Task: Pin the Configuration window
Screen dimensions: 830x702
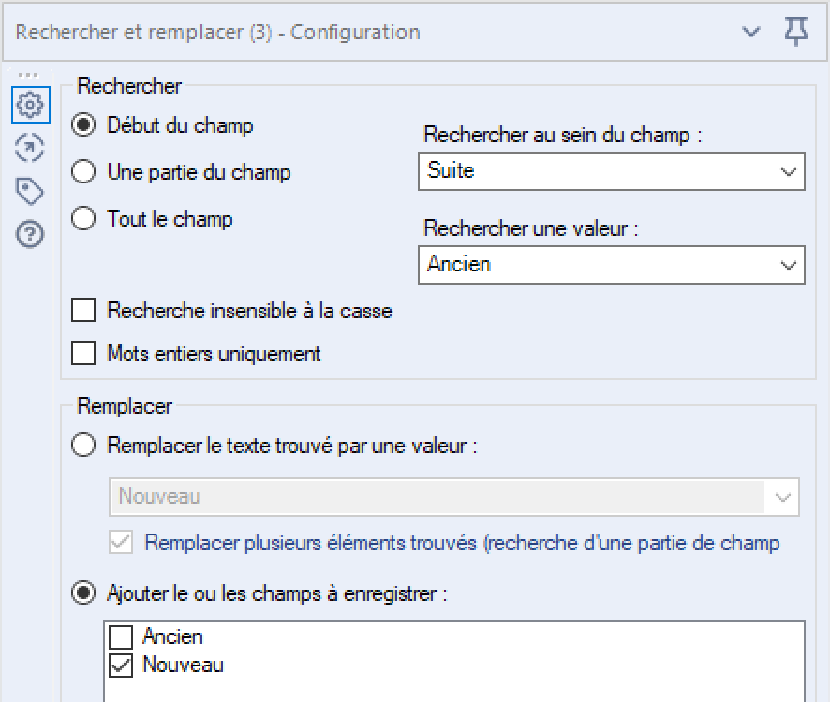Action: point(795,31)
